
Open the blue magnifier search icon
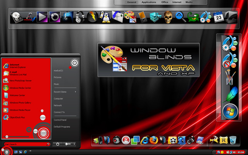pos(181,17)
